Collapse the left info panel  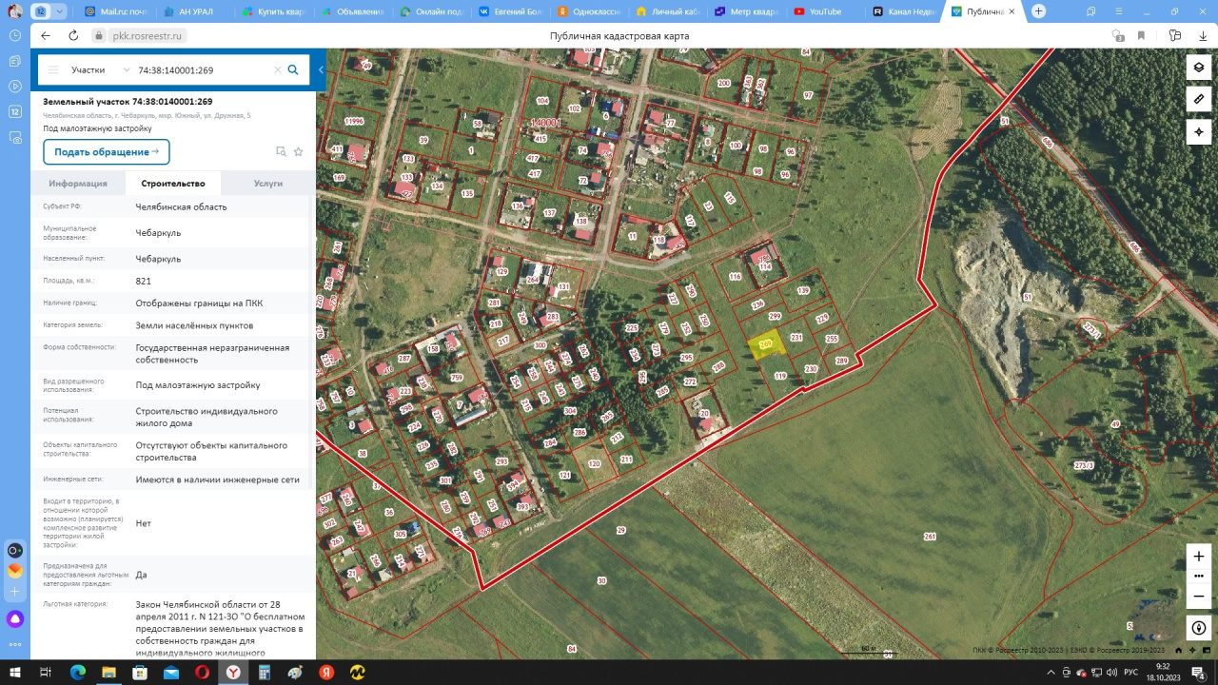pos(321,69)
